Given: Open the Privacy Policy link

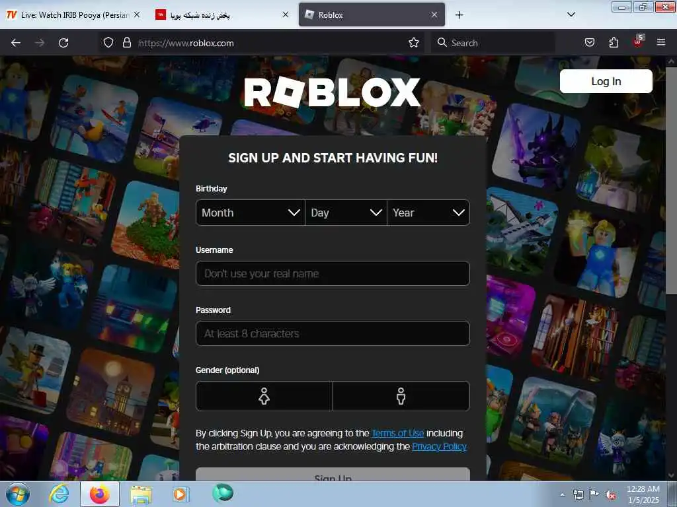Looking at the screenshot, I should (439, 446).
